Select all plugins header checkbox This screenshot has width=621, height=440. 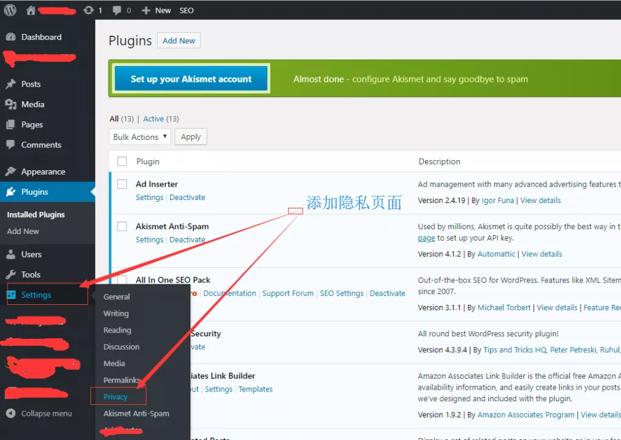(x=122, y=161)
